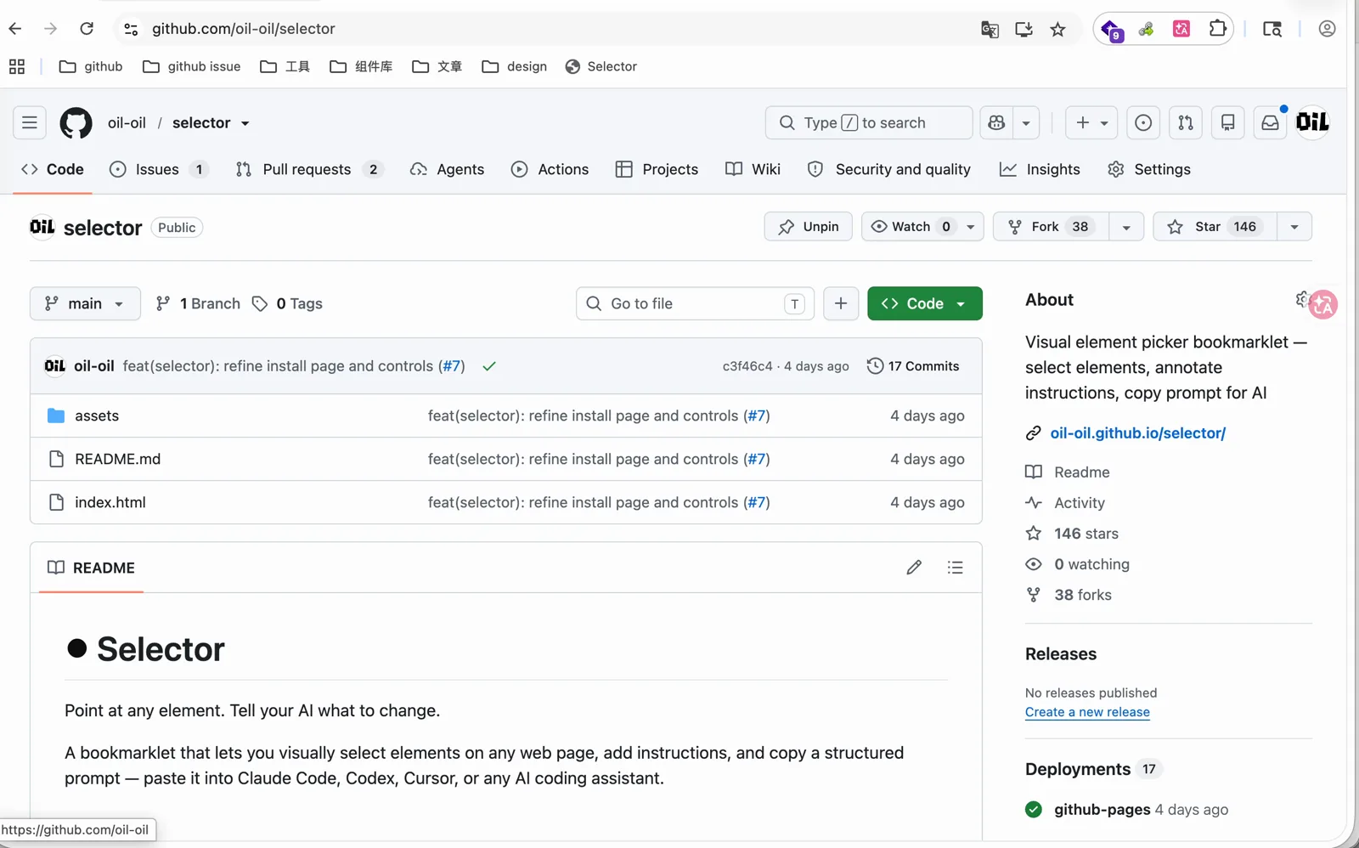
Task: Open the repository Settings tab
Action: 1149,169
